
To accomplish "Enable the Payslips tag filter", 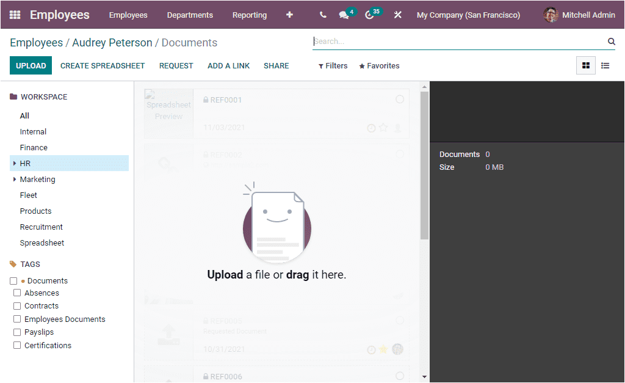I will [x=17, y=332].
